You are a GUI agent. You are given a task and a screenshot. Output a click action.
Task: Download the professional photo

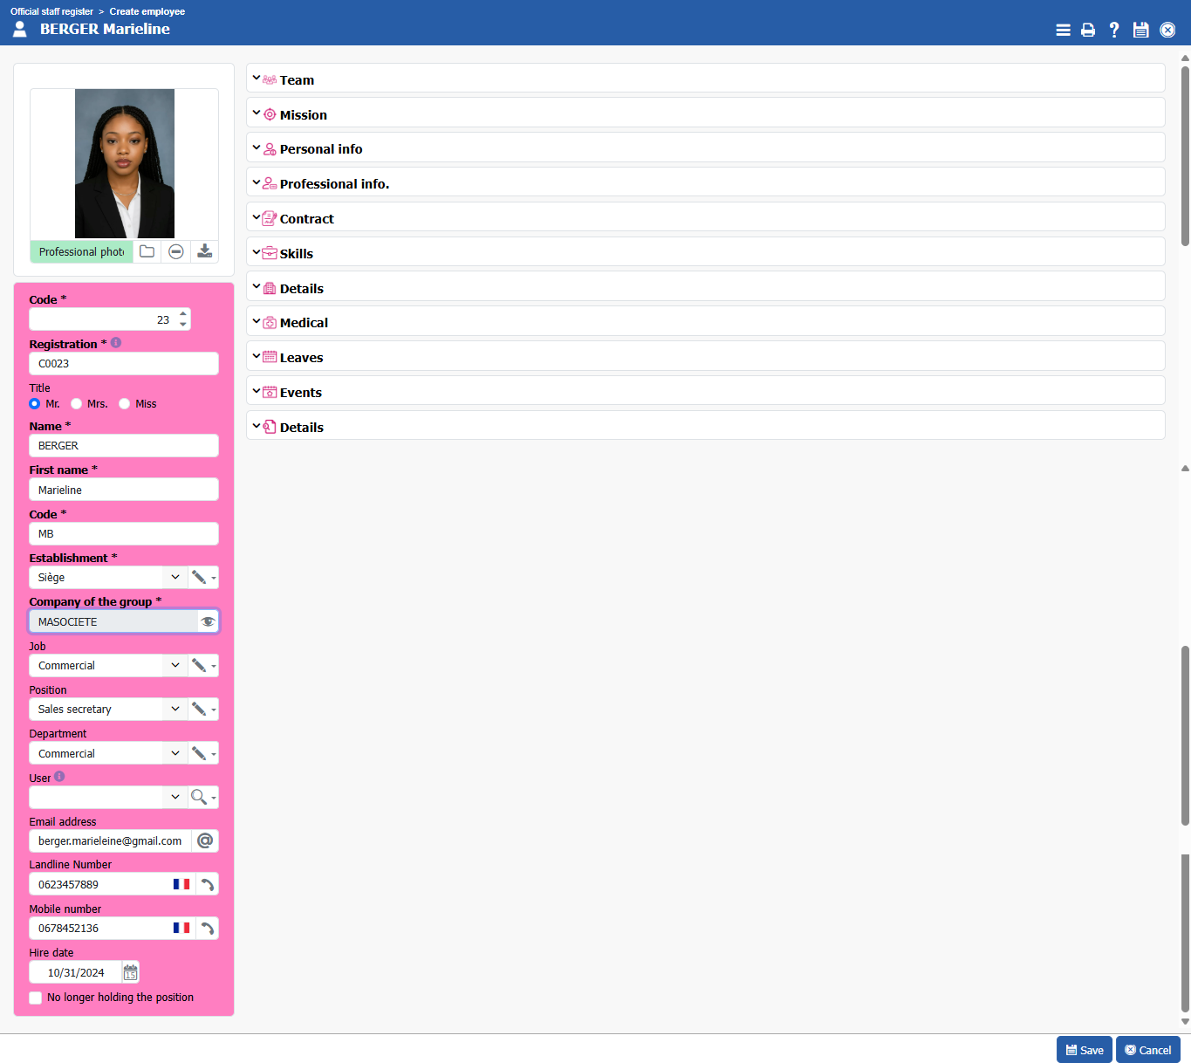[x=204, y=251]
